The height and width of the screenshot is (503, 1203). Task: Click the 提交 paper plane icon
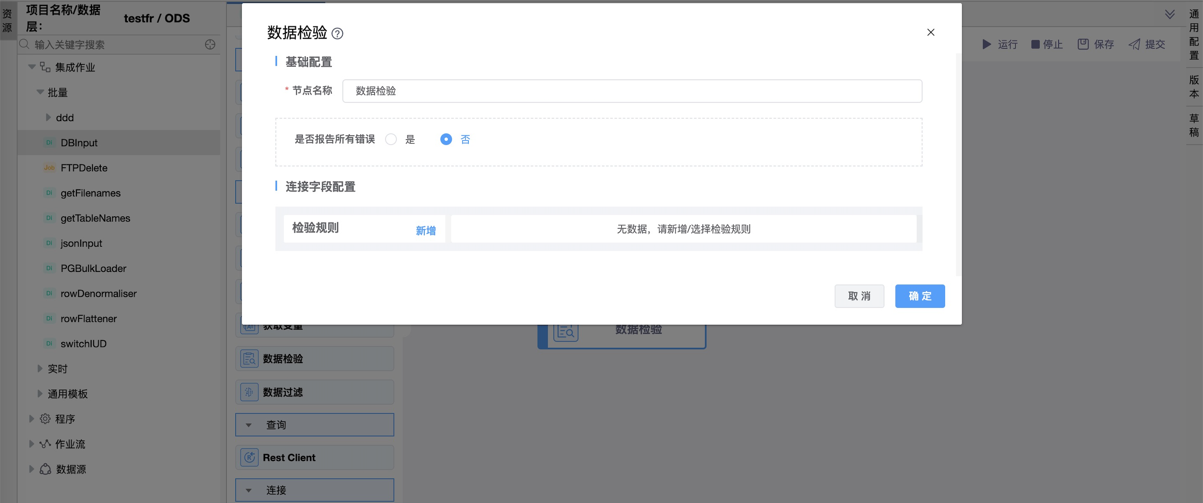pyautogui.click(x=1134, y=44)
